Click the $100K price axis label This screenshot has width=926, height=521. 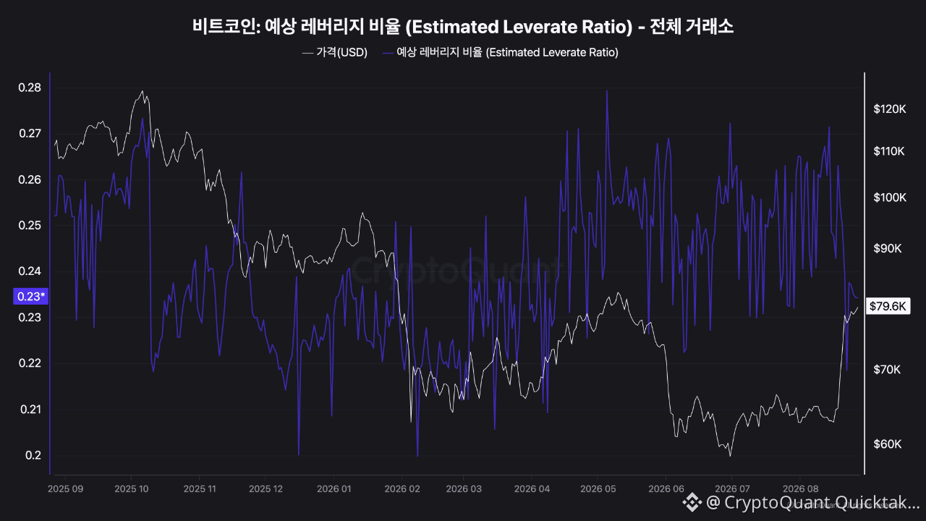(x=890, y=198)
